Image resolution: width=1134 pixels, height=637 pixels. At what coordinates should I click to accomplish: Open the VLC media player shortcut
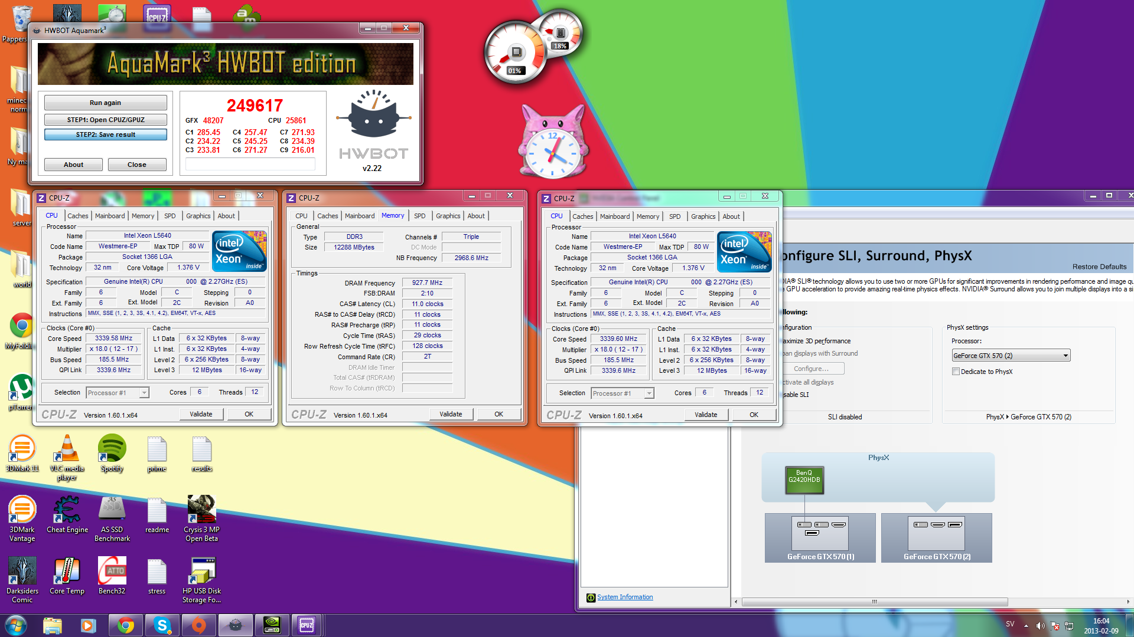pos(67,457)
